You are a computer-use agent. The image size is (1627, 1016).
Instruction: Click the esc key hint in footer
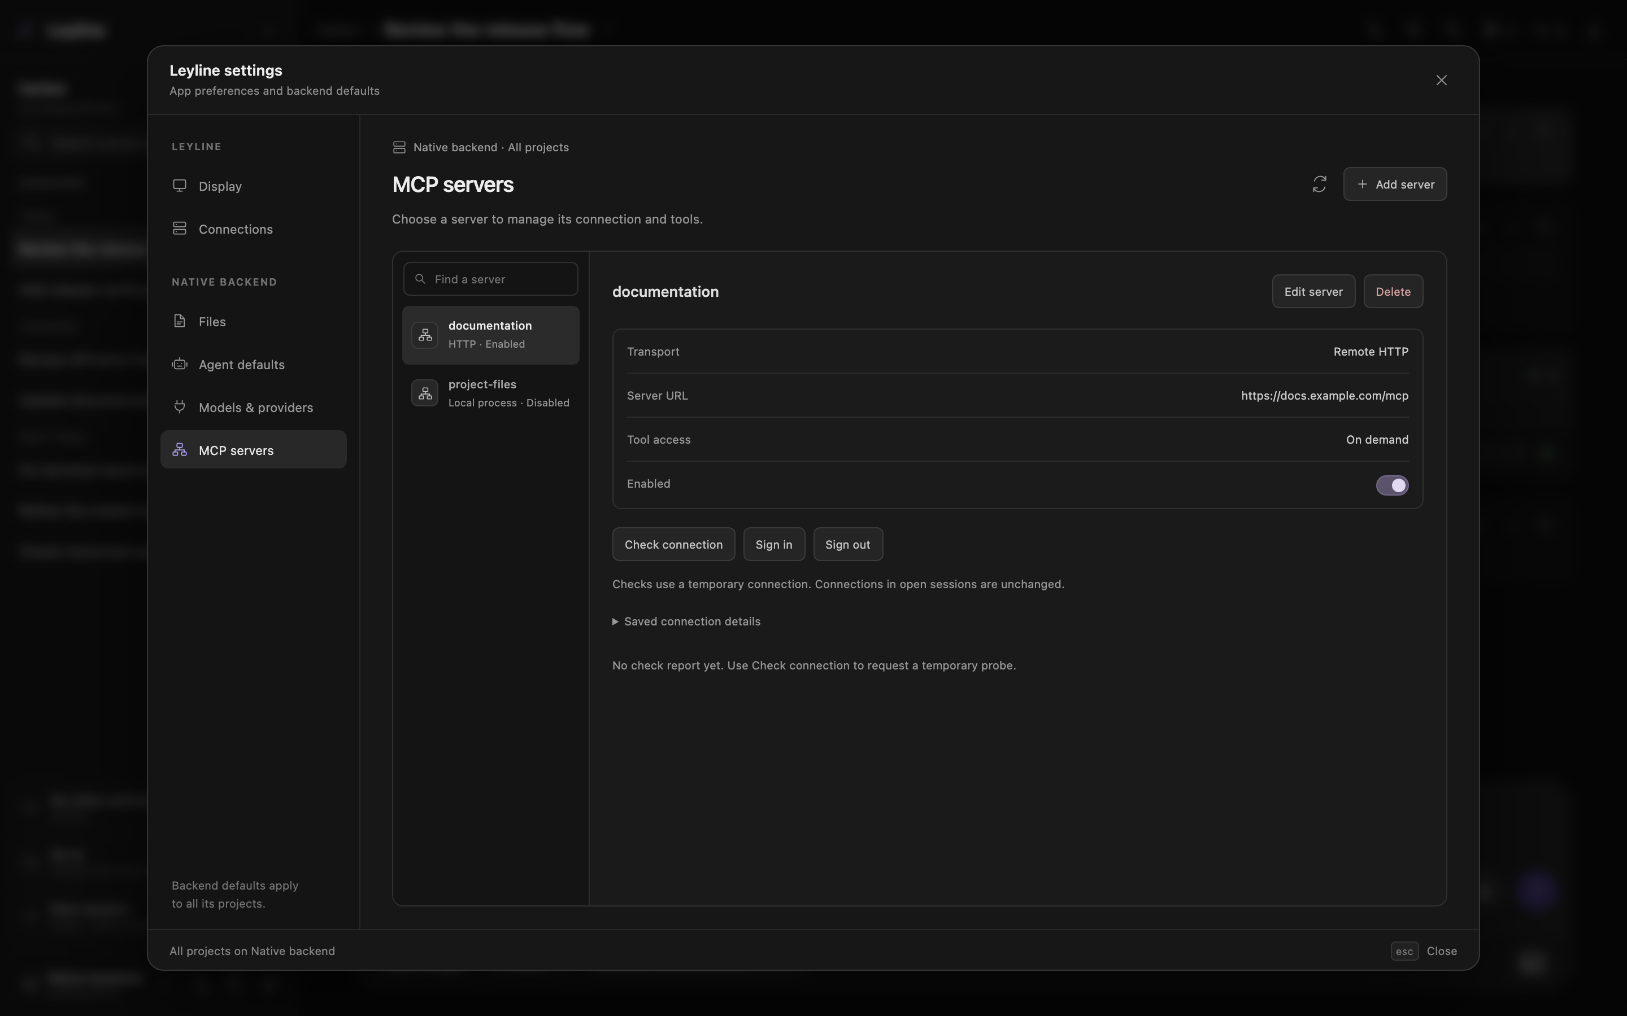tap(1404, 951)
